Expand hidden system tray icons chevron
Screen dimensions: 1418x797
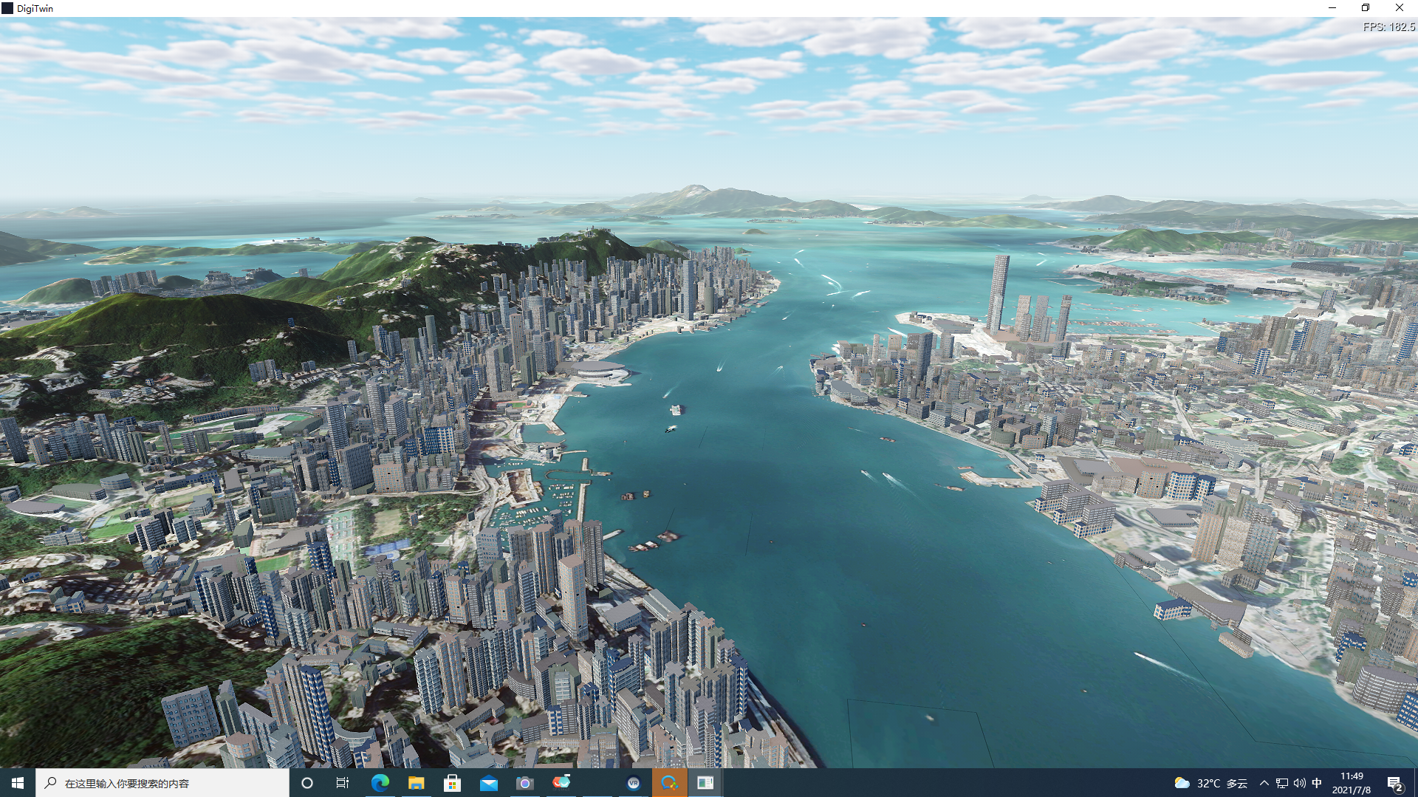pyautogui.click(x=1264, y=783)
